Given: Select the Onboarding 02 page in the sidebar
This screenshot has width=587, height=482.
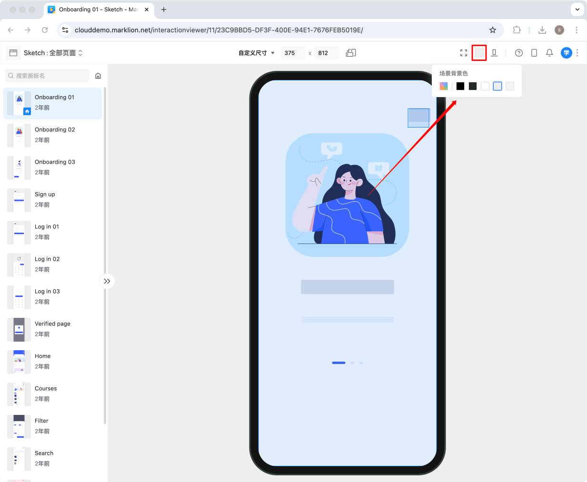Looking at the screenshot, I should point(52,135).
